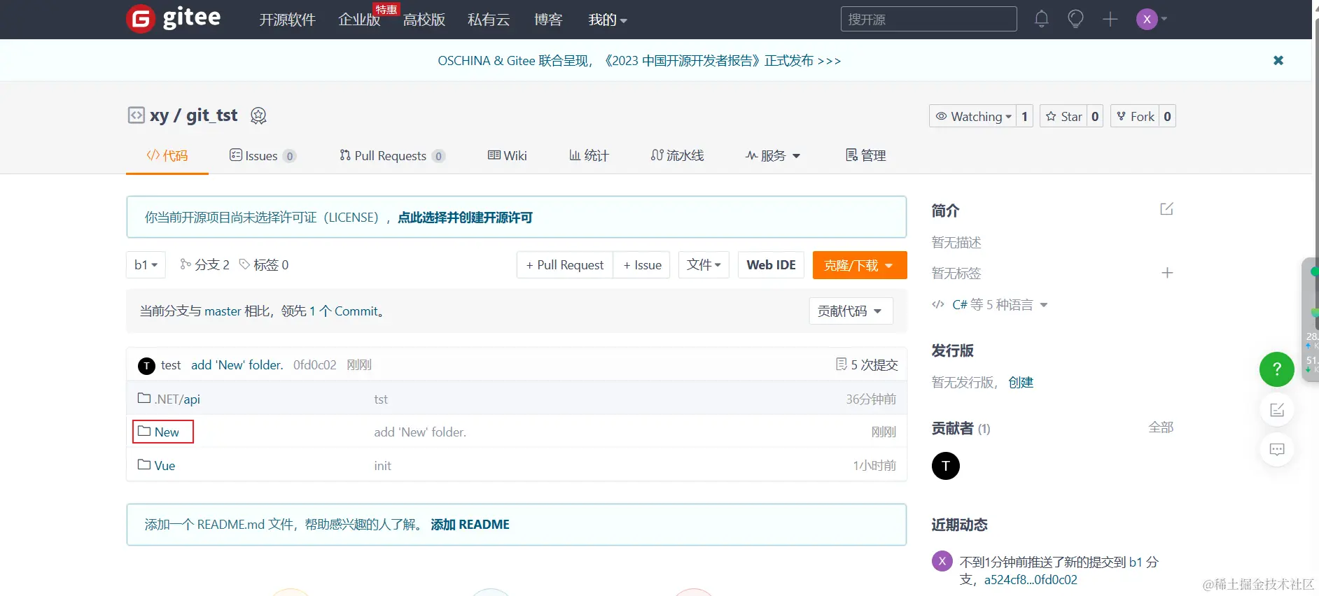Viewport: 1319px width, 596px height.
Task: Click the fork count 0
Action: tap(1167, 116)
